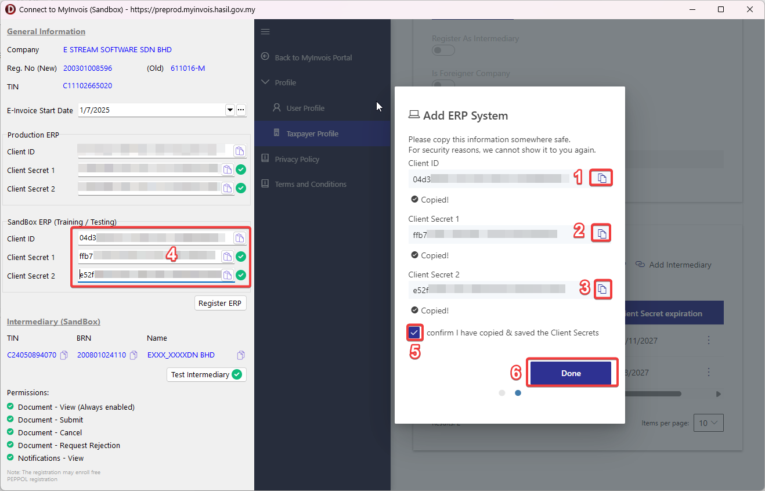The width and height of the screenshot is (765, 491).
Task: Go to Back to MyInvois Portal
Action: click(313, 57)
